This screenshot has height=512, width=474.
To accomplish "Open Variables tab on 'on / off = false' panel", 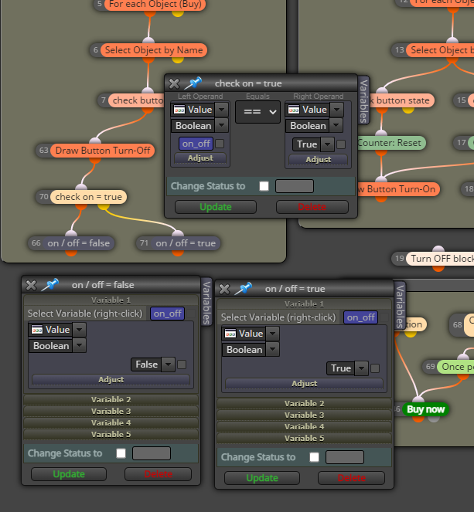I will (x=206, y=302).
